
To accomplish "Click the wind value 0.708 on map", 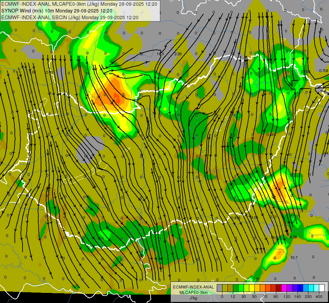I will coord(324,71).
